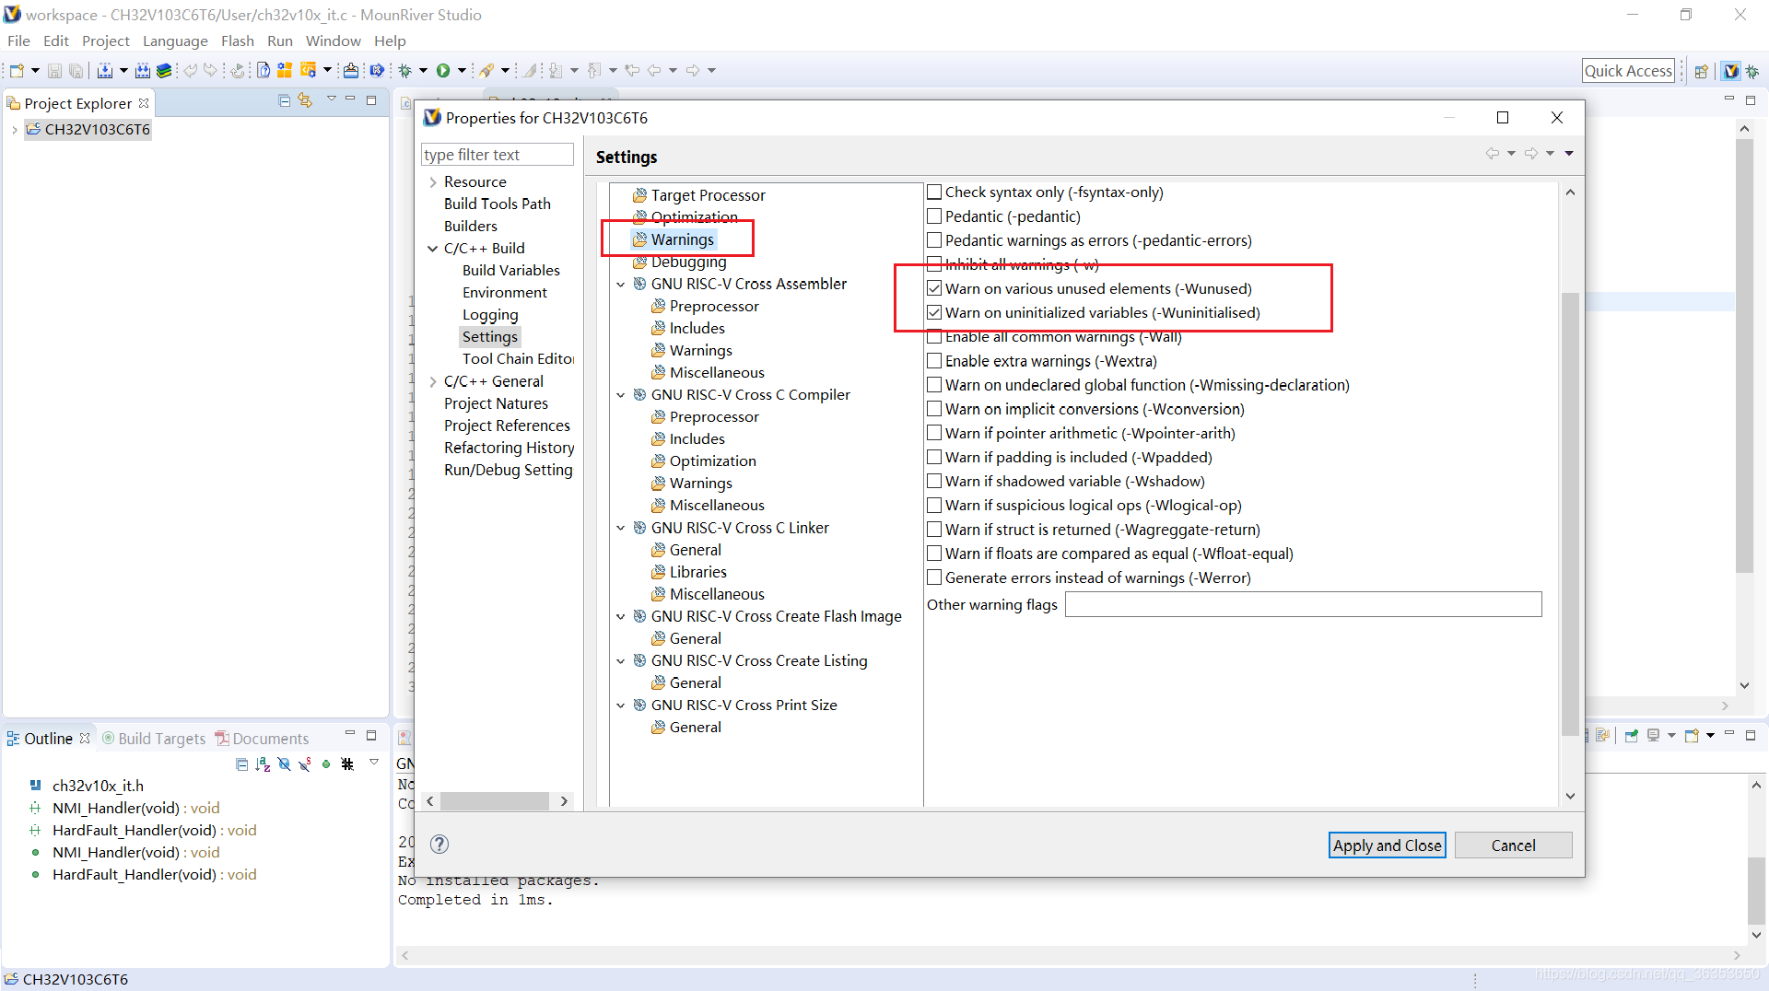This screenshot has width=1769, height=991.
Task: Click the Download to flash toolbar icon
Action: click(350, 71)
